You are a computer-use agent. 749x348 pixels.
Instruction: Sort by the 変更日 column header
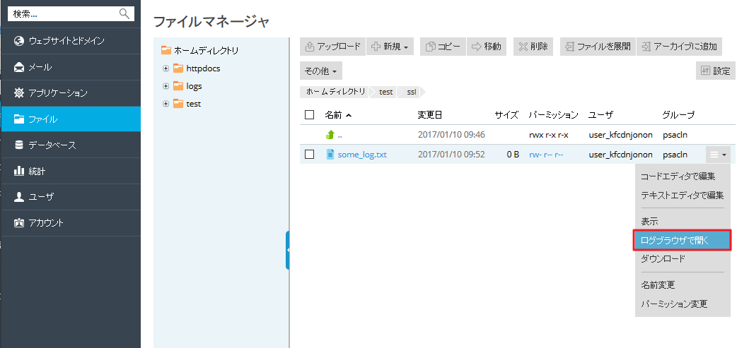(429, 115)
